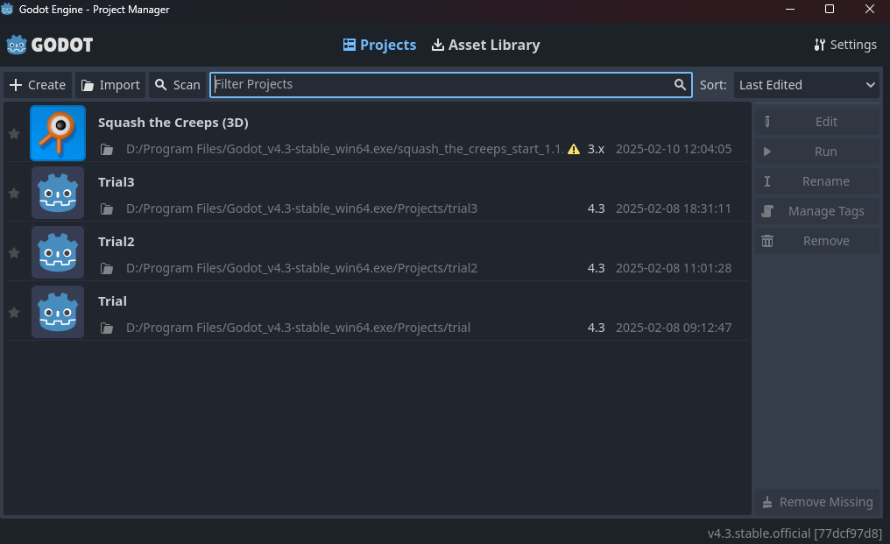Select the Squash the Creeps (3D) title
Image resolution: width=890 pixels, height=544 pixels.
pyautogui.click(x=173, y=123)
